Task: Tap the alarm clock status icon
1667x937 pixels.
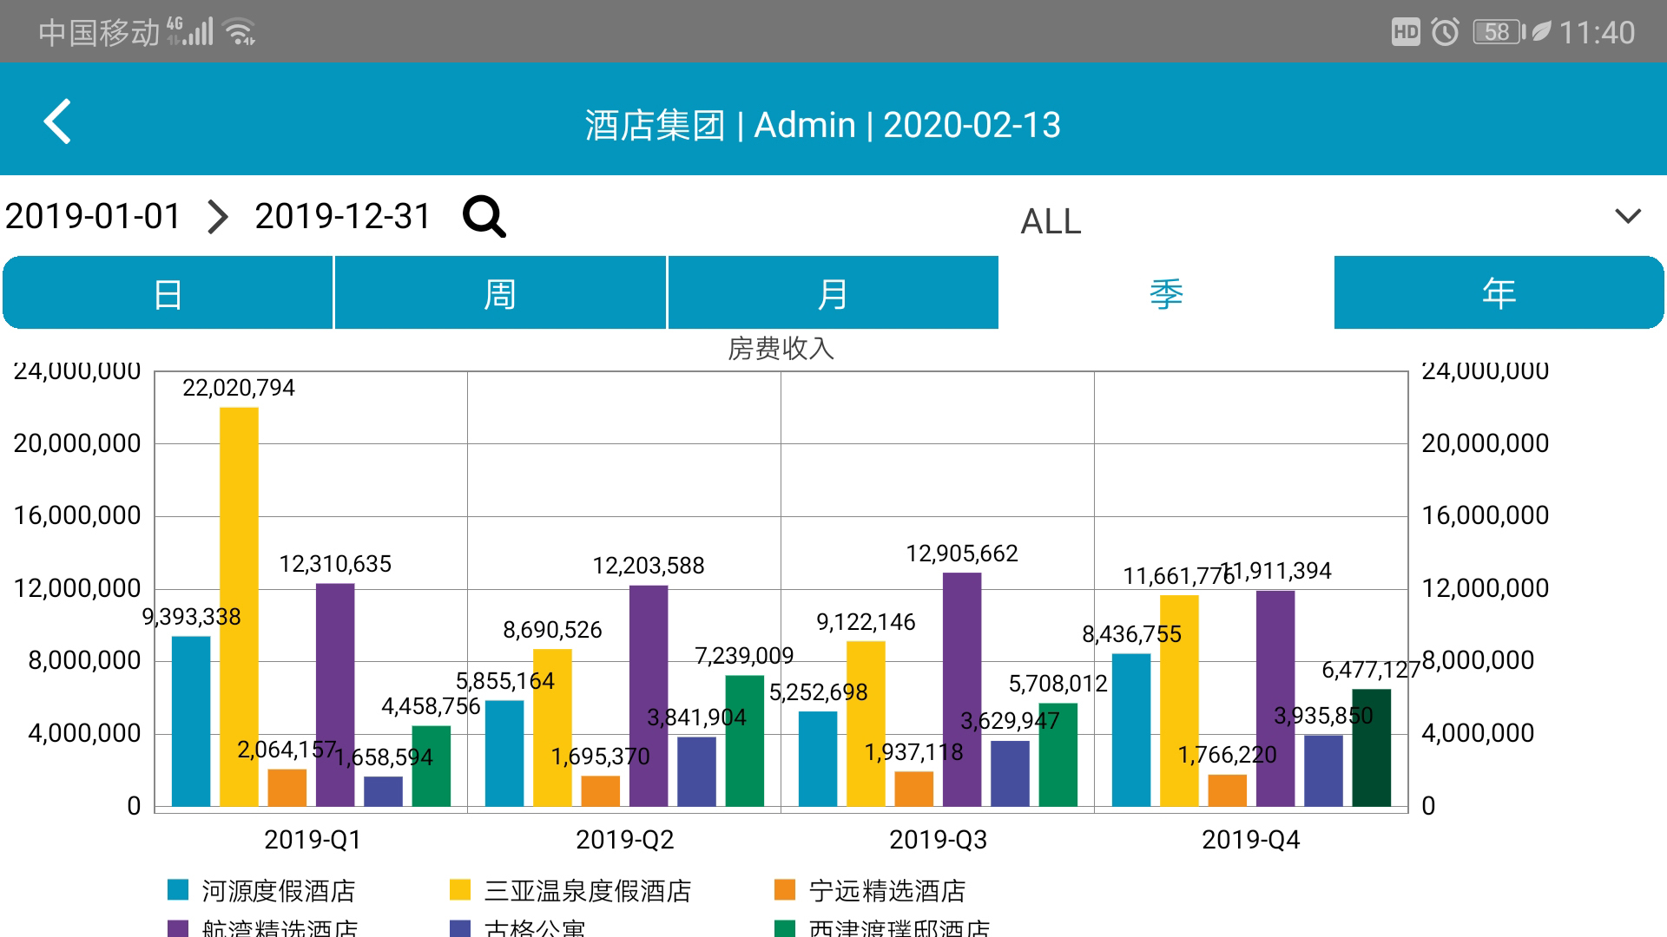Action: coord(1445,32)
